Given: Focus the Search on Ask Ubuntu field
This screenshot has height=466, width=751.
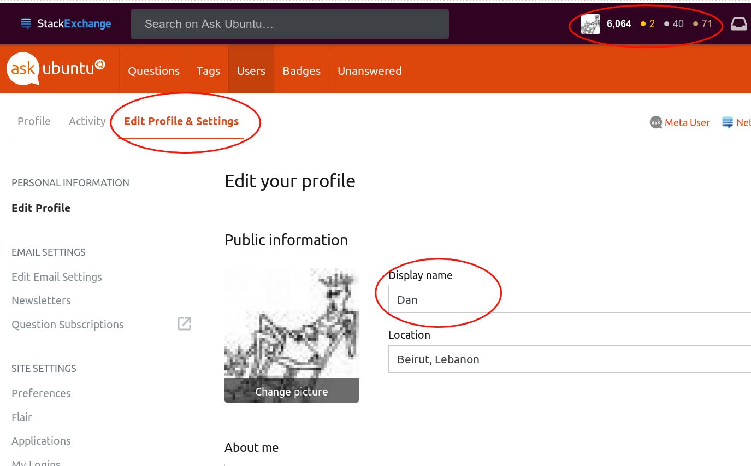Looking at the screenshot, I should coord(290,24).
